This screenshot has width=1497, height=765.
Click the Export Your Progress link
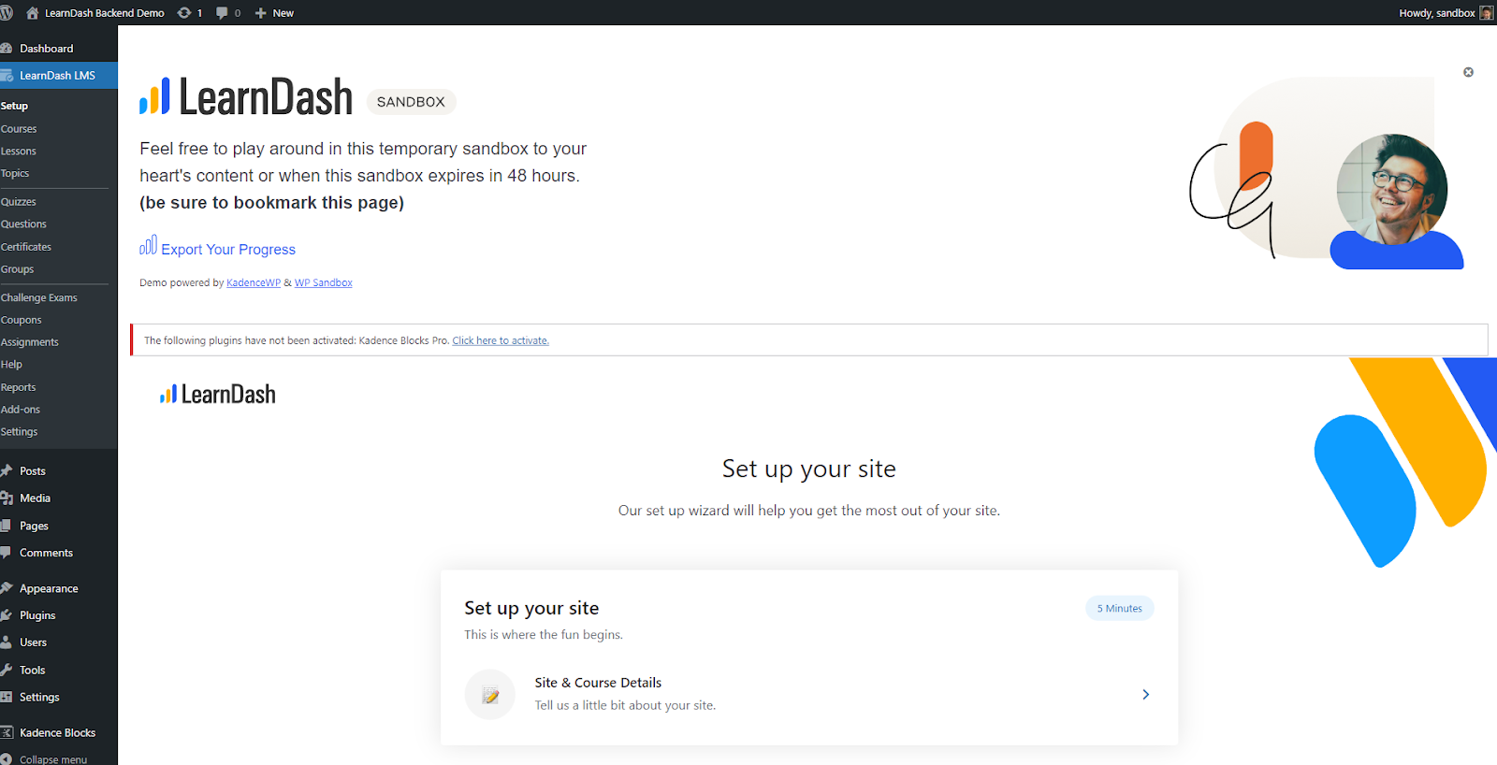pos(228,250)
